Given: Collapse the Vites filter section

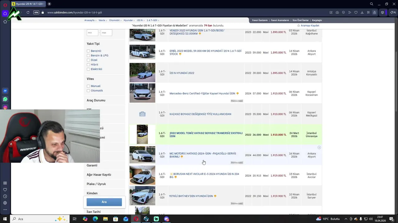Looking at the screenshot, I should point(90,79).
